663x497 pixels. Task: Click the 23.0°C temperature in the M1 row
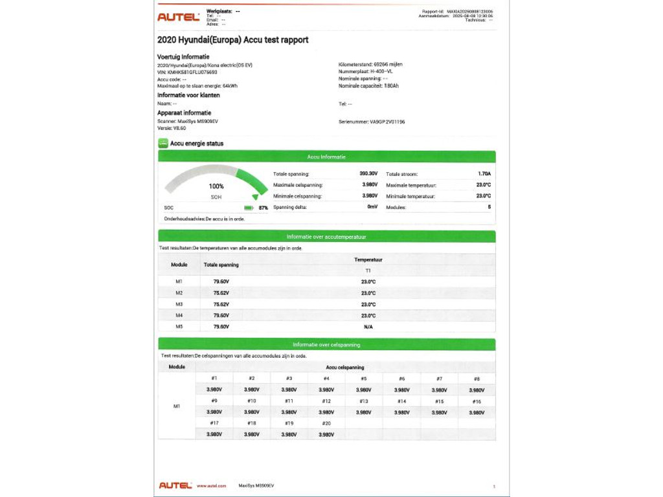368,282
